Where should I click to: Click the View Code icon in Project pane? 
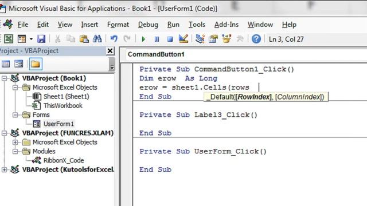coord(6,64)
